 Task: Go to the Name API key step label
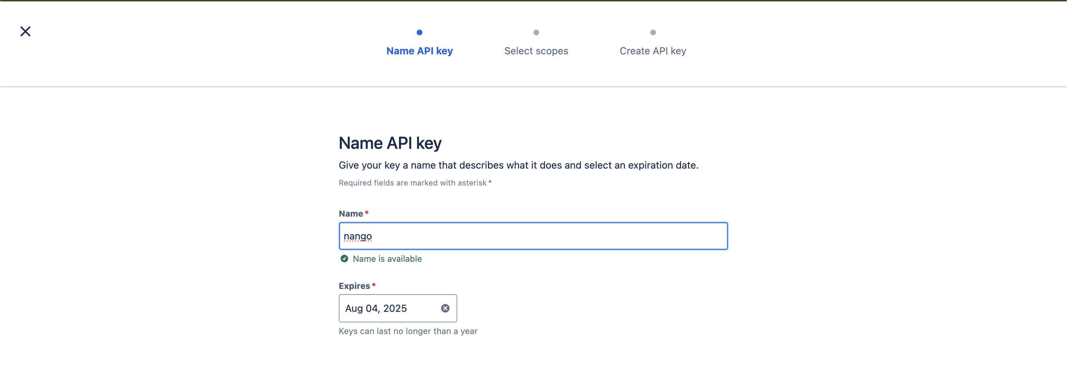click(x=420, y=51)
